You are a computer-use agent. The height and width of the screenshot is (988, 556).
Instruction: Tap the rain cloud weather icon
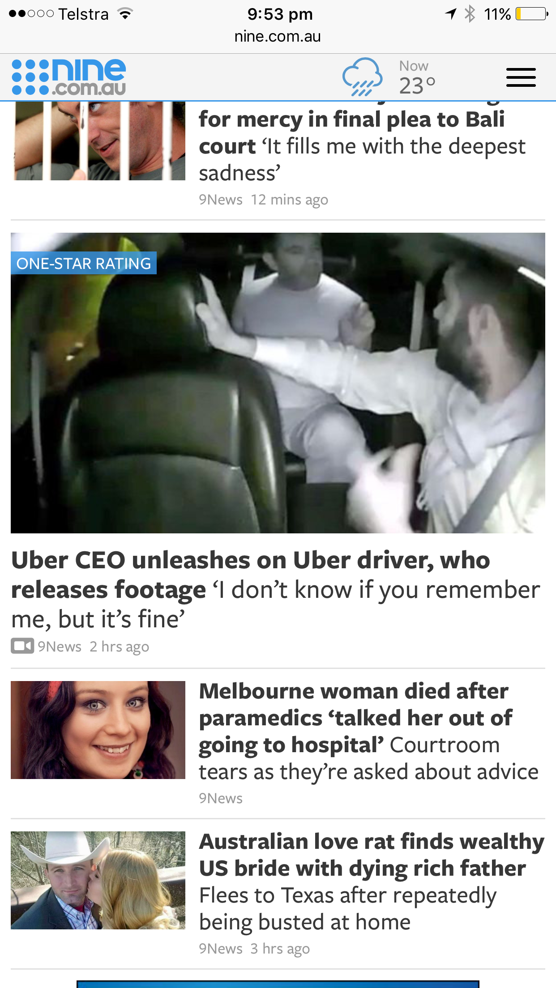pos(363,77)
